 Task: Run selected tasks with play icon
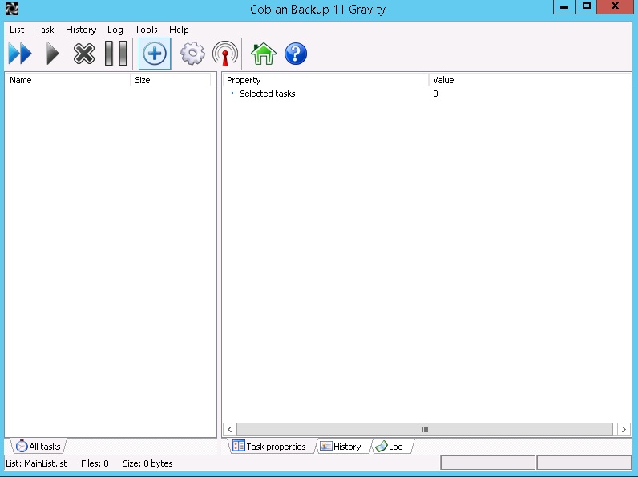52,54
